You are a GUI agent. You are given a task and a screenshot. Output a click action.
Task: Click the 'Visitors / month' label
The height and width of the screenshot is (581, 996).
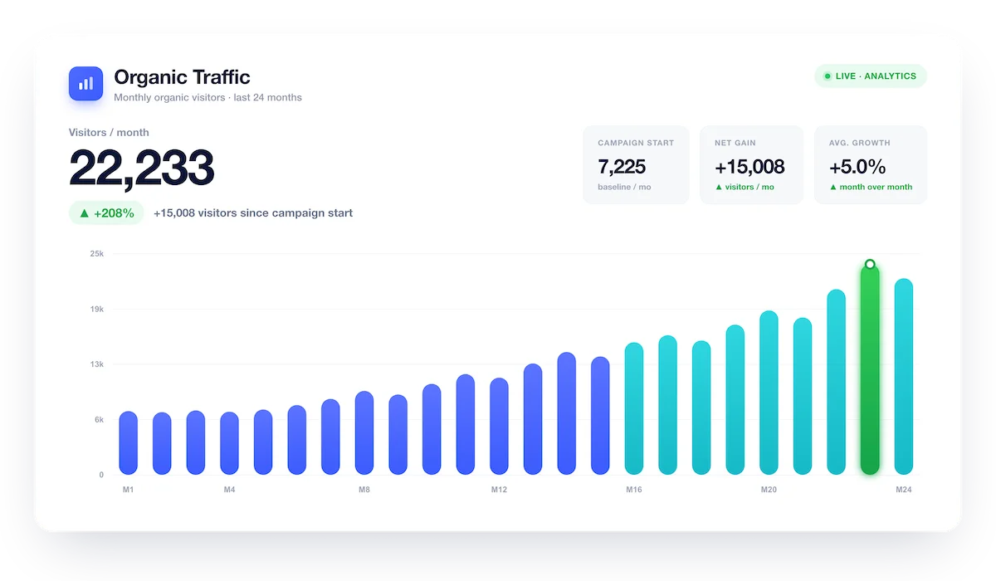(x=109, y=133)
